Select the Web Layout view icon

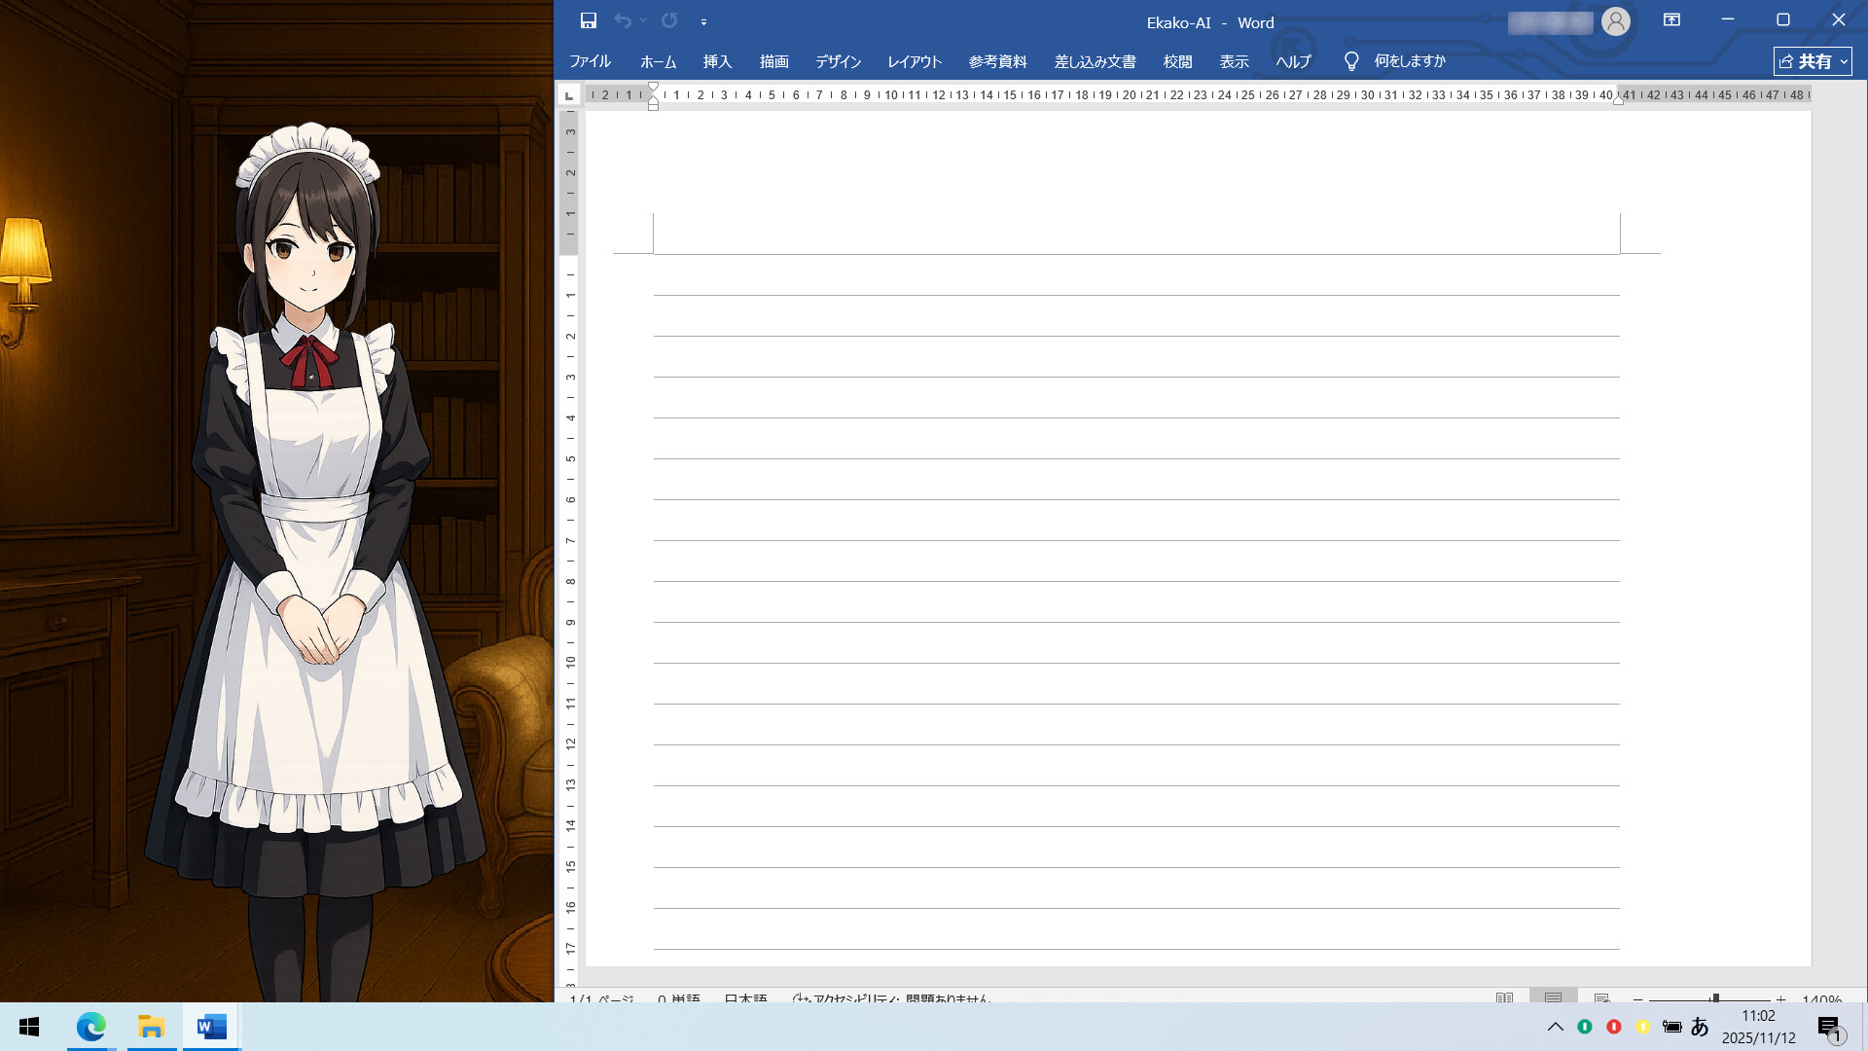pyautogui.click(x=1600, y=999)
